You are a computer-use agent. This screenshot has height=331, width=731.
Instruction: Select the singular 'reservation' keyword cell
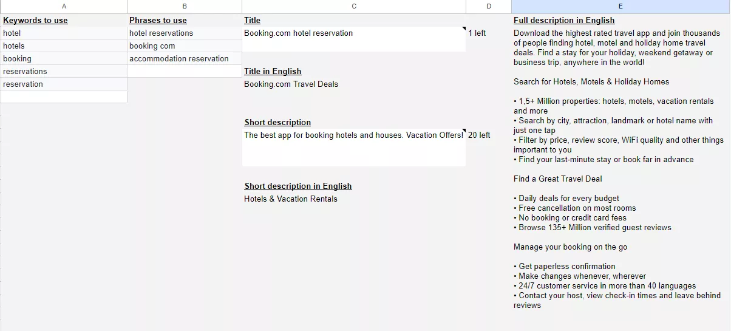click(64, 84)
